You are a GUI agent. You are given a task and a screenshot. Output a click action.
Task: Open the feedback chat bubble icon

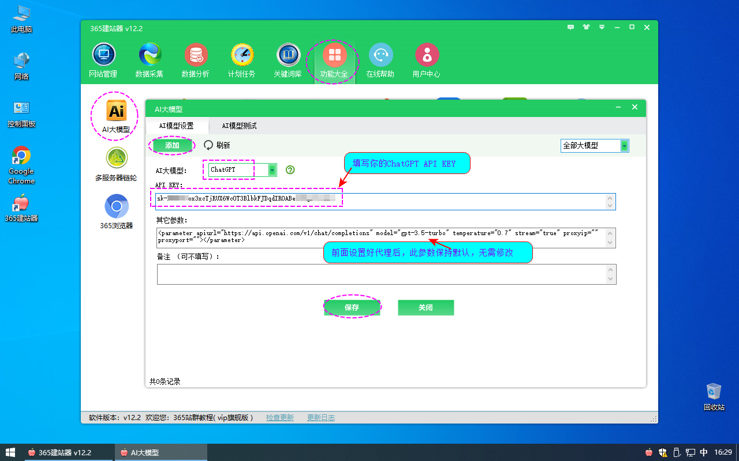(571, 27)
